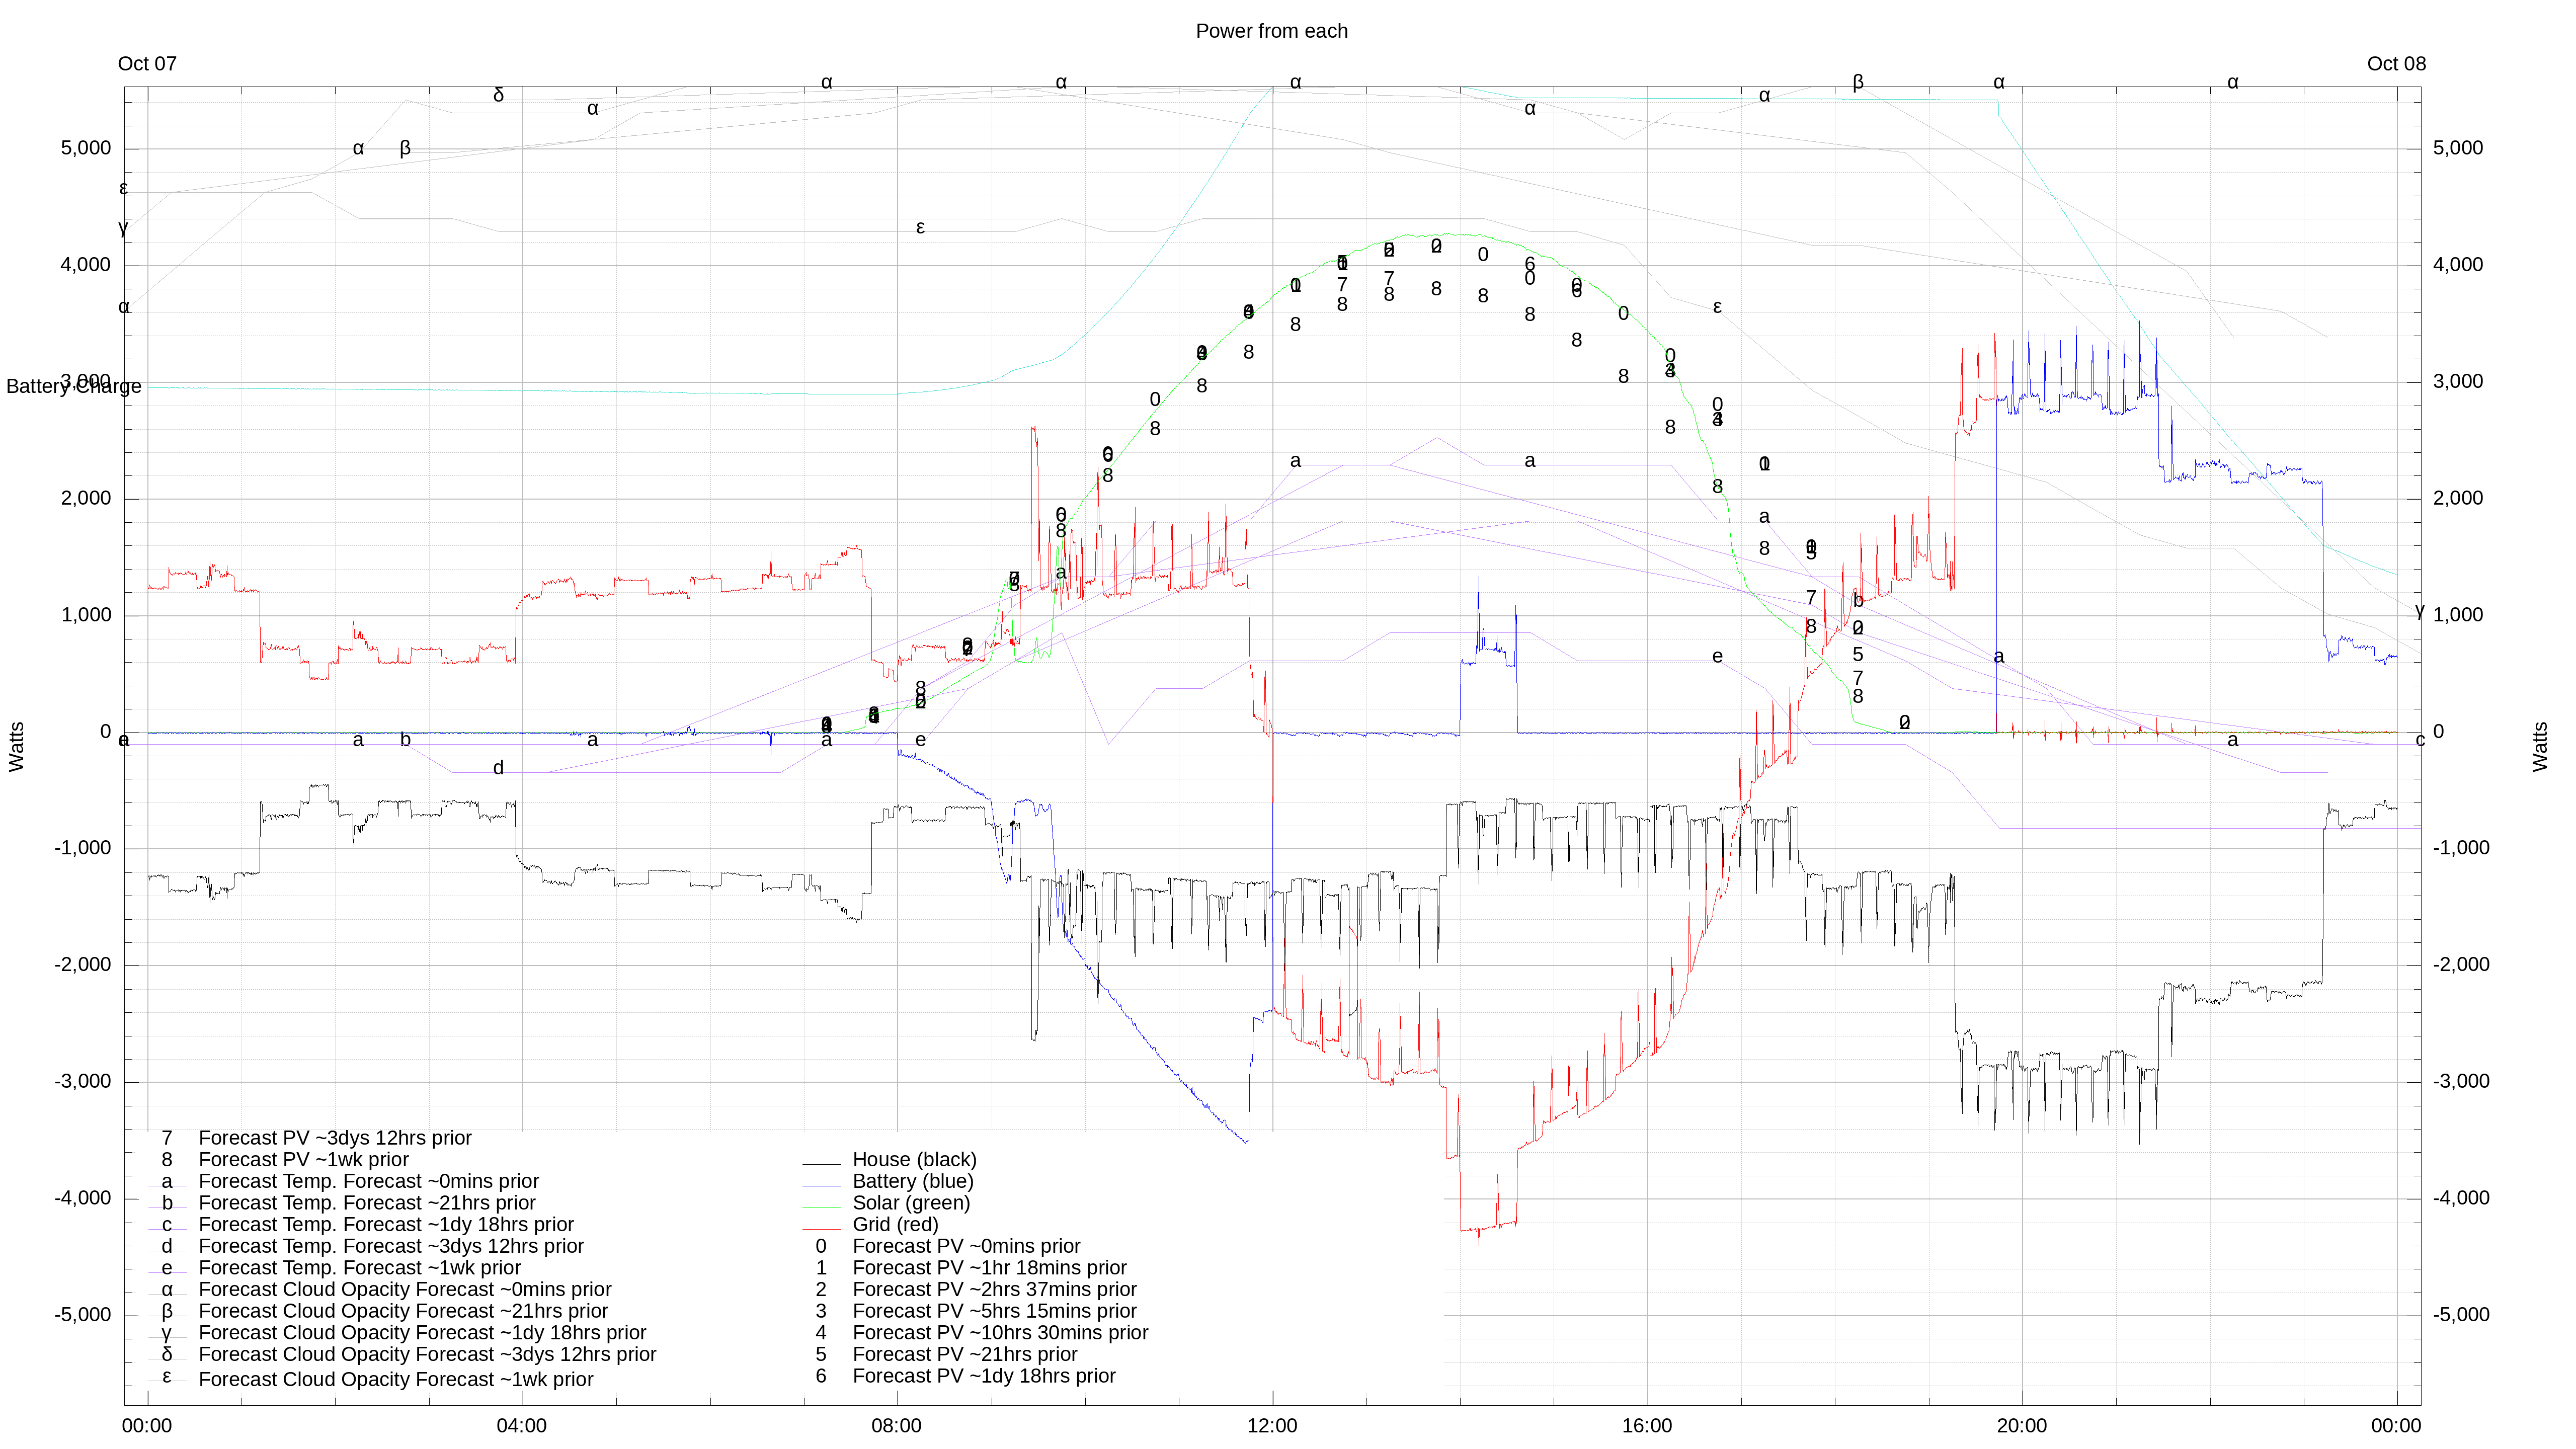Click legend 'Forecast PV ~21hrs prior'

coord(964,1354)
